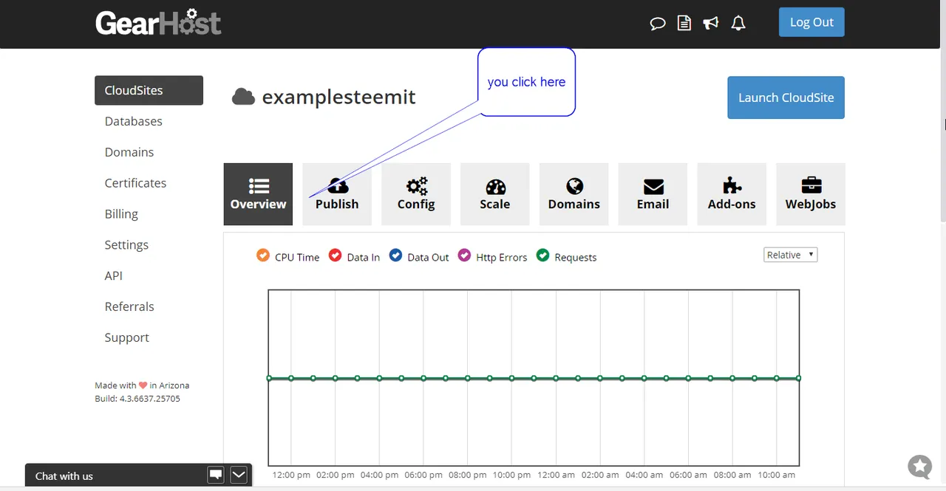Go to Databases in sidebar
This screenshot has height=491, width=946.
coord(134,121)
